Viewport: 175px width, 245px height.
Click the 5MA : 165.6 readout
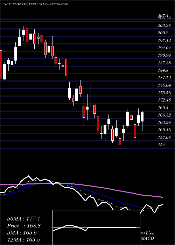pos(22,233)
